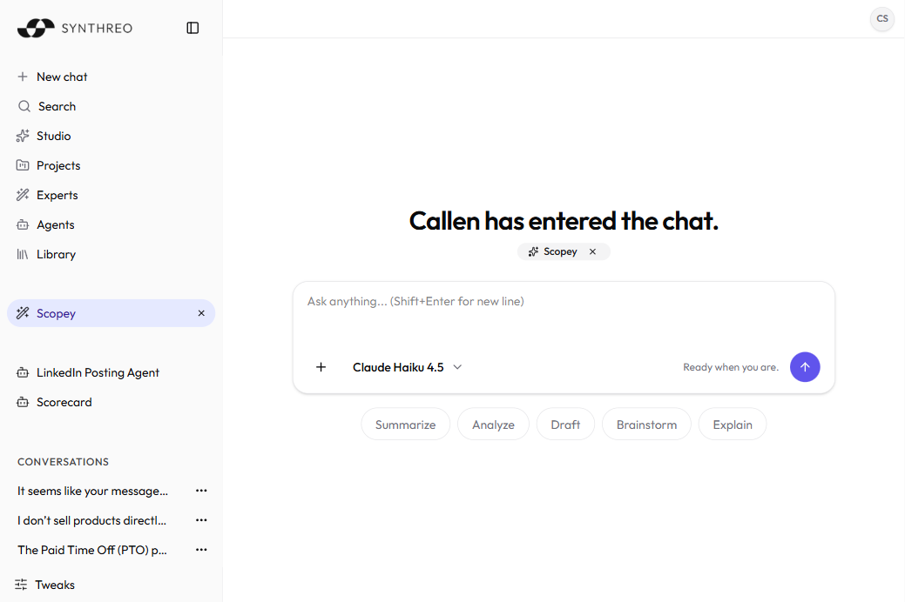905x602 pixels.
Task: Click the CONVERSATIONS section header
Action: click(x=63, y=462)
